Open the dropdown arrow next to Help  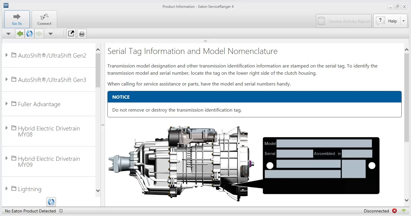(403, 21)
